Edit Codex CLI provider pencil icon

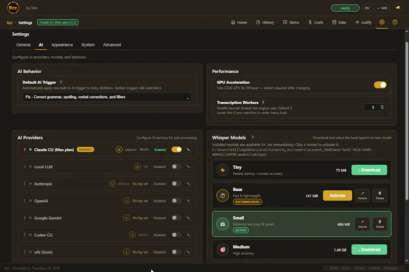pyautogui.click(x=188, y=235)
